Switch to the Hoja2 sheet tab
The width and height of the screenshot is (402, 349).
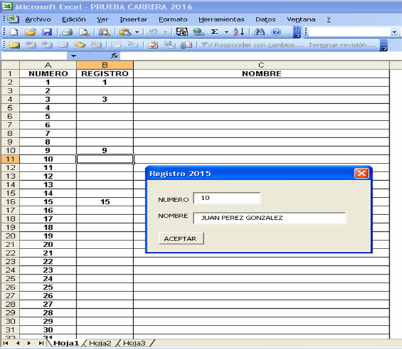point(99,343)
